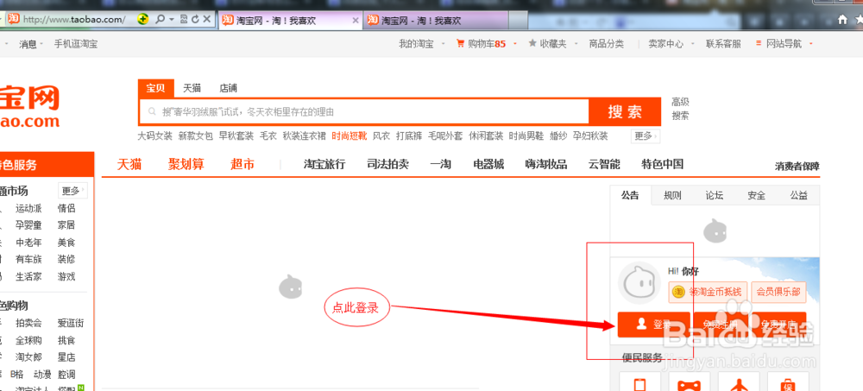Select the 店铺 search tab
863x391 pixels.
(x=229, y=88)
